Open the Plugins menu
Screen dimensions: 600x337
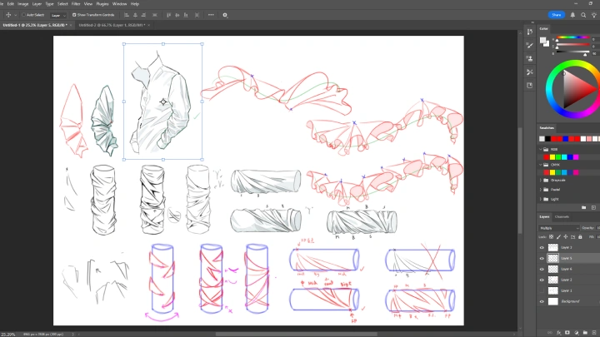tap(102, 4)
